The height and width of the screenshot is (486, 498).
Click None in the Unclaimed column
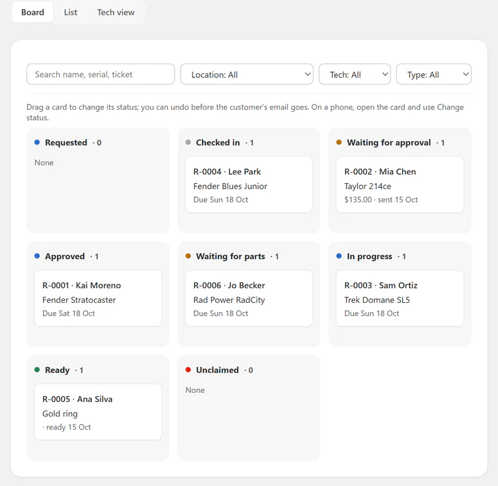[x=195, y=390]
